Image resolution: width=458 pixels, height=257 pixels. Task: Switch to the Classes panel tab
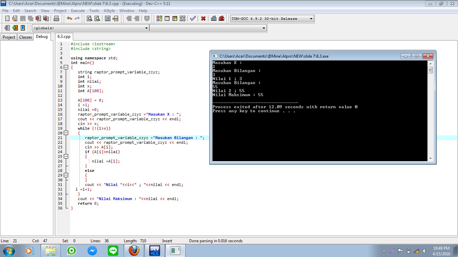[26, 37]
